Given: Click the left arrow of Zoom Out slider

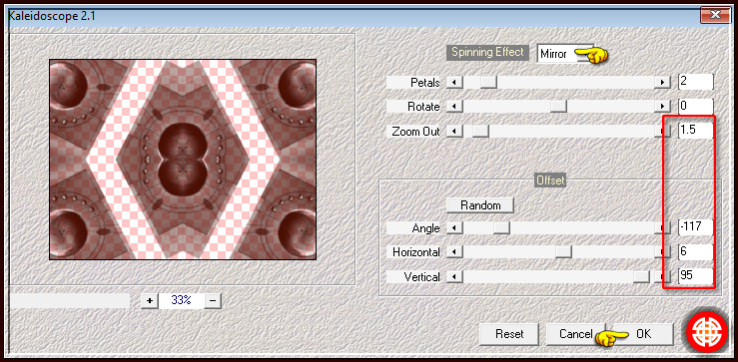Looking at the screenshot, I should [454, 132].
